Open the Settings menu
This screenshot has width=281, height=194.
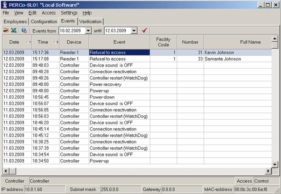point(69,13)
